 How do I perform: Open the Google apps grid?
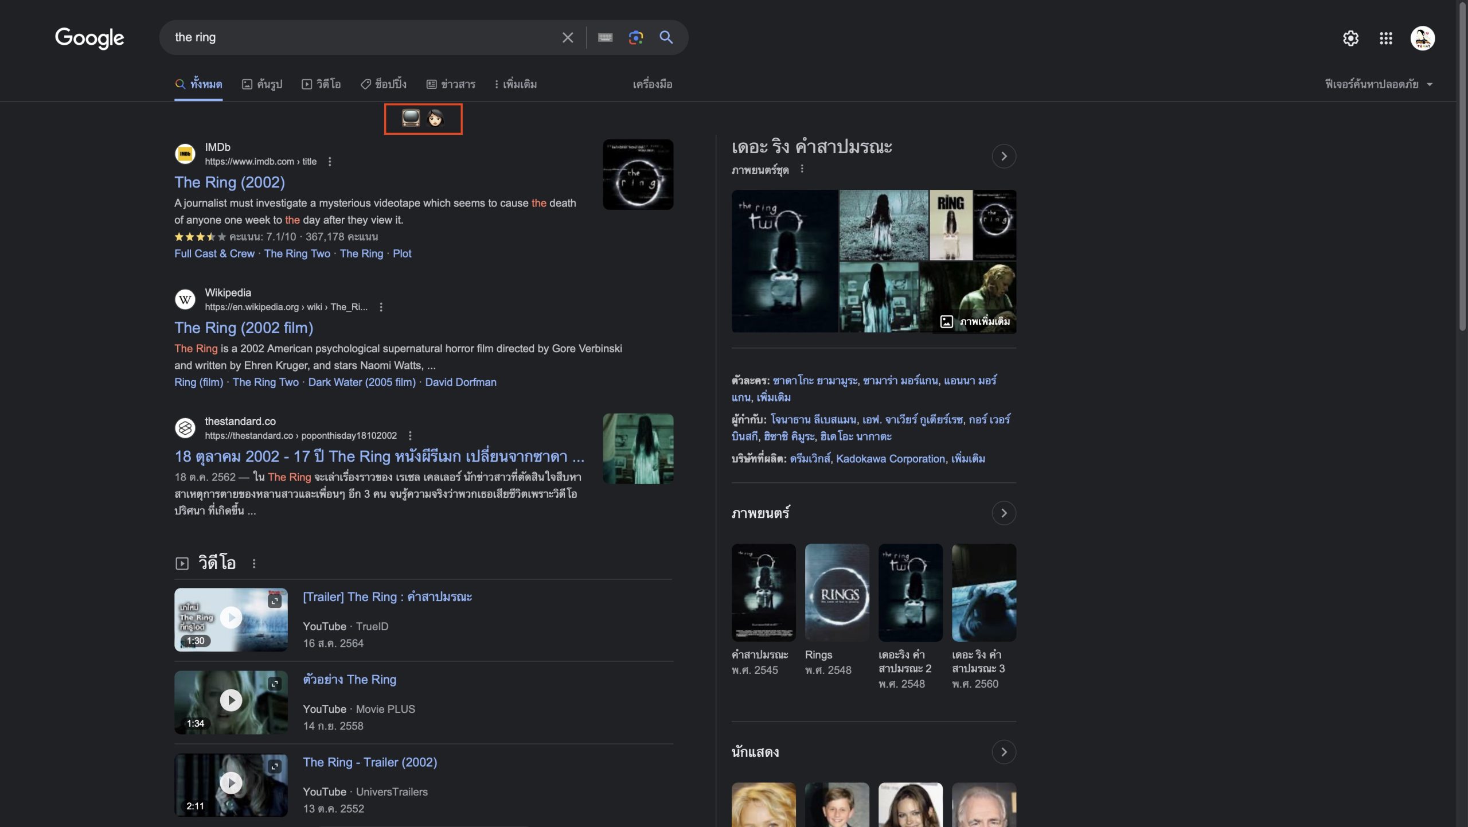pyautogui.click(x=1385, y=38)
